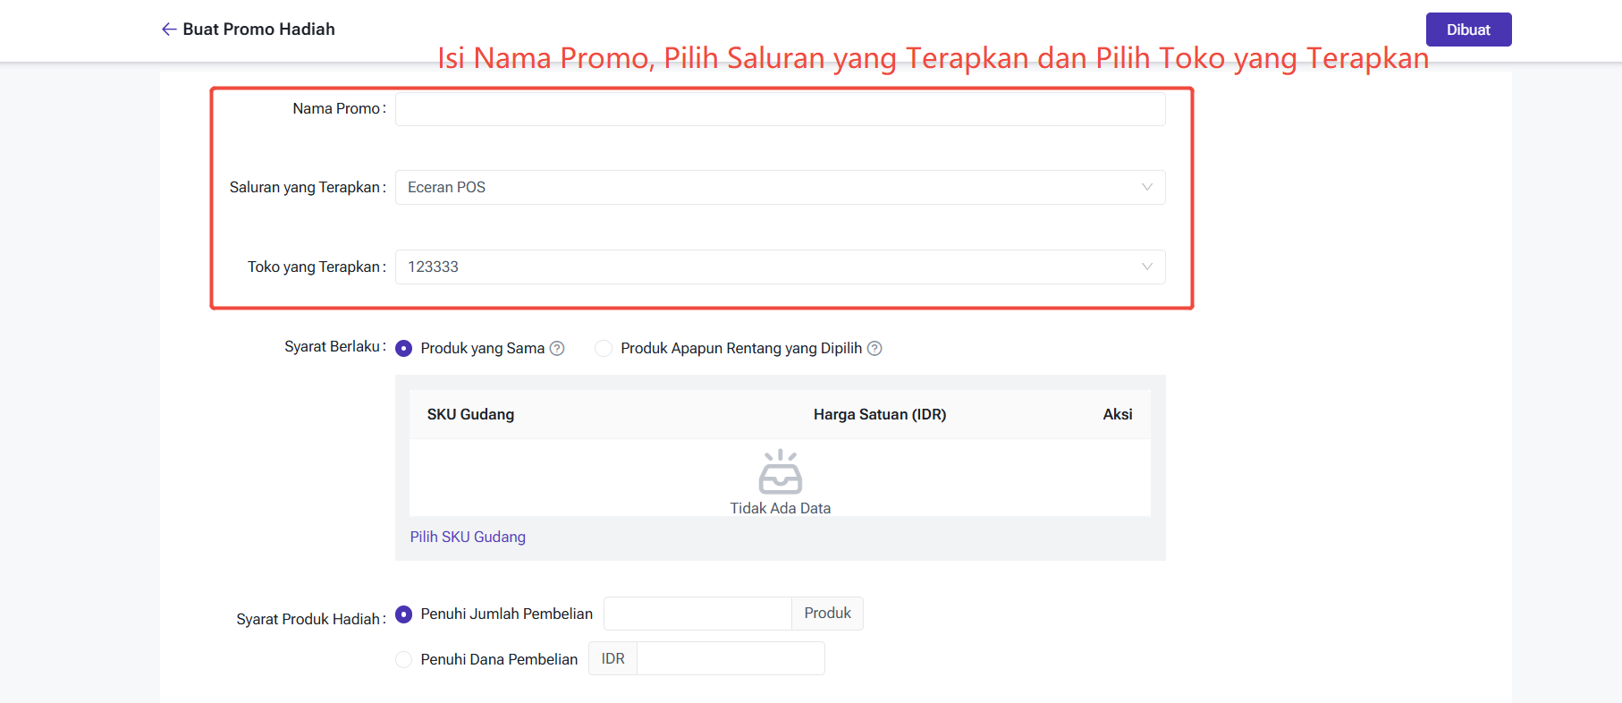Viewport: 1622px width, 703px height.
Task: Click the empty inbox Tidak Ada Data icon
Action: click(780, 472)
